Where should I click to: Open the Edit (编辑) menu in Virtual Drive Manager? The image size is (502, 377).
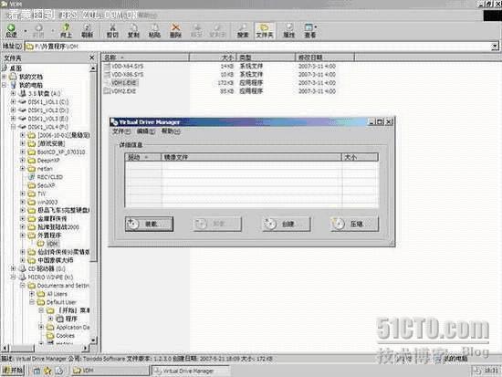click(x=146, y=131)
